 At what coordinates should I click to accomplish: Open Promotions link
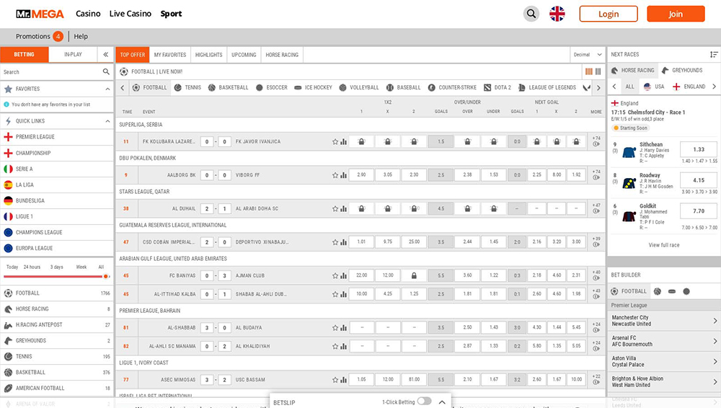click(33, 36)
